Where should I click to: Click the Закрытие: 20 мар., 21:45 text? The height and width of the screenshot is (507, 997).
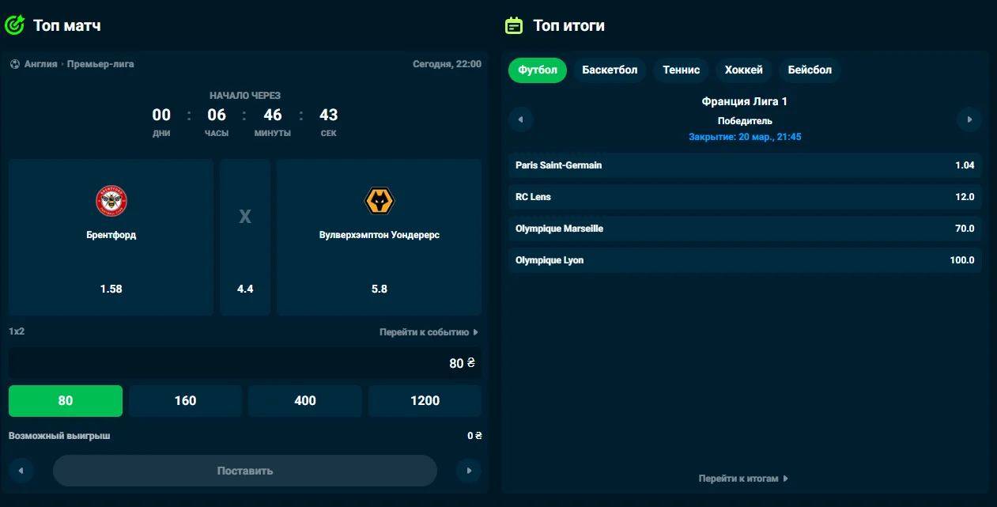[745, 137]
